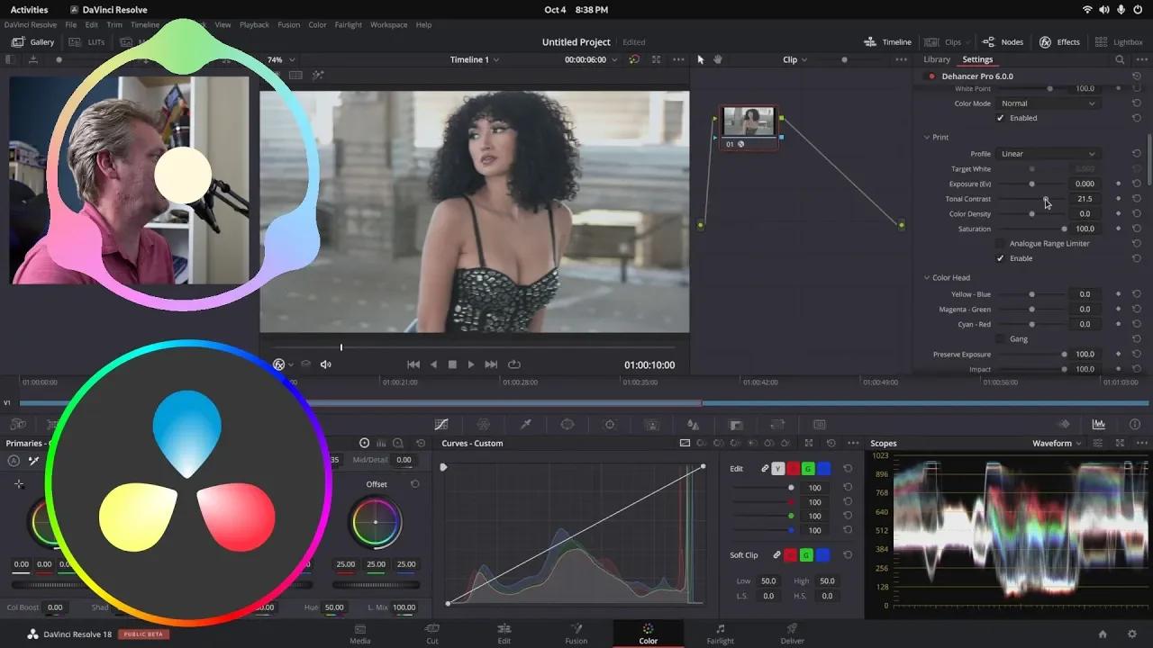Screen dimensions: 1153x648
Task: Select the Tracker tool
Action: point(610,424)
